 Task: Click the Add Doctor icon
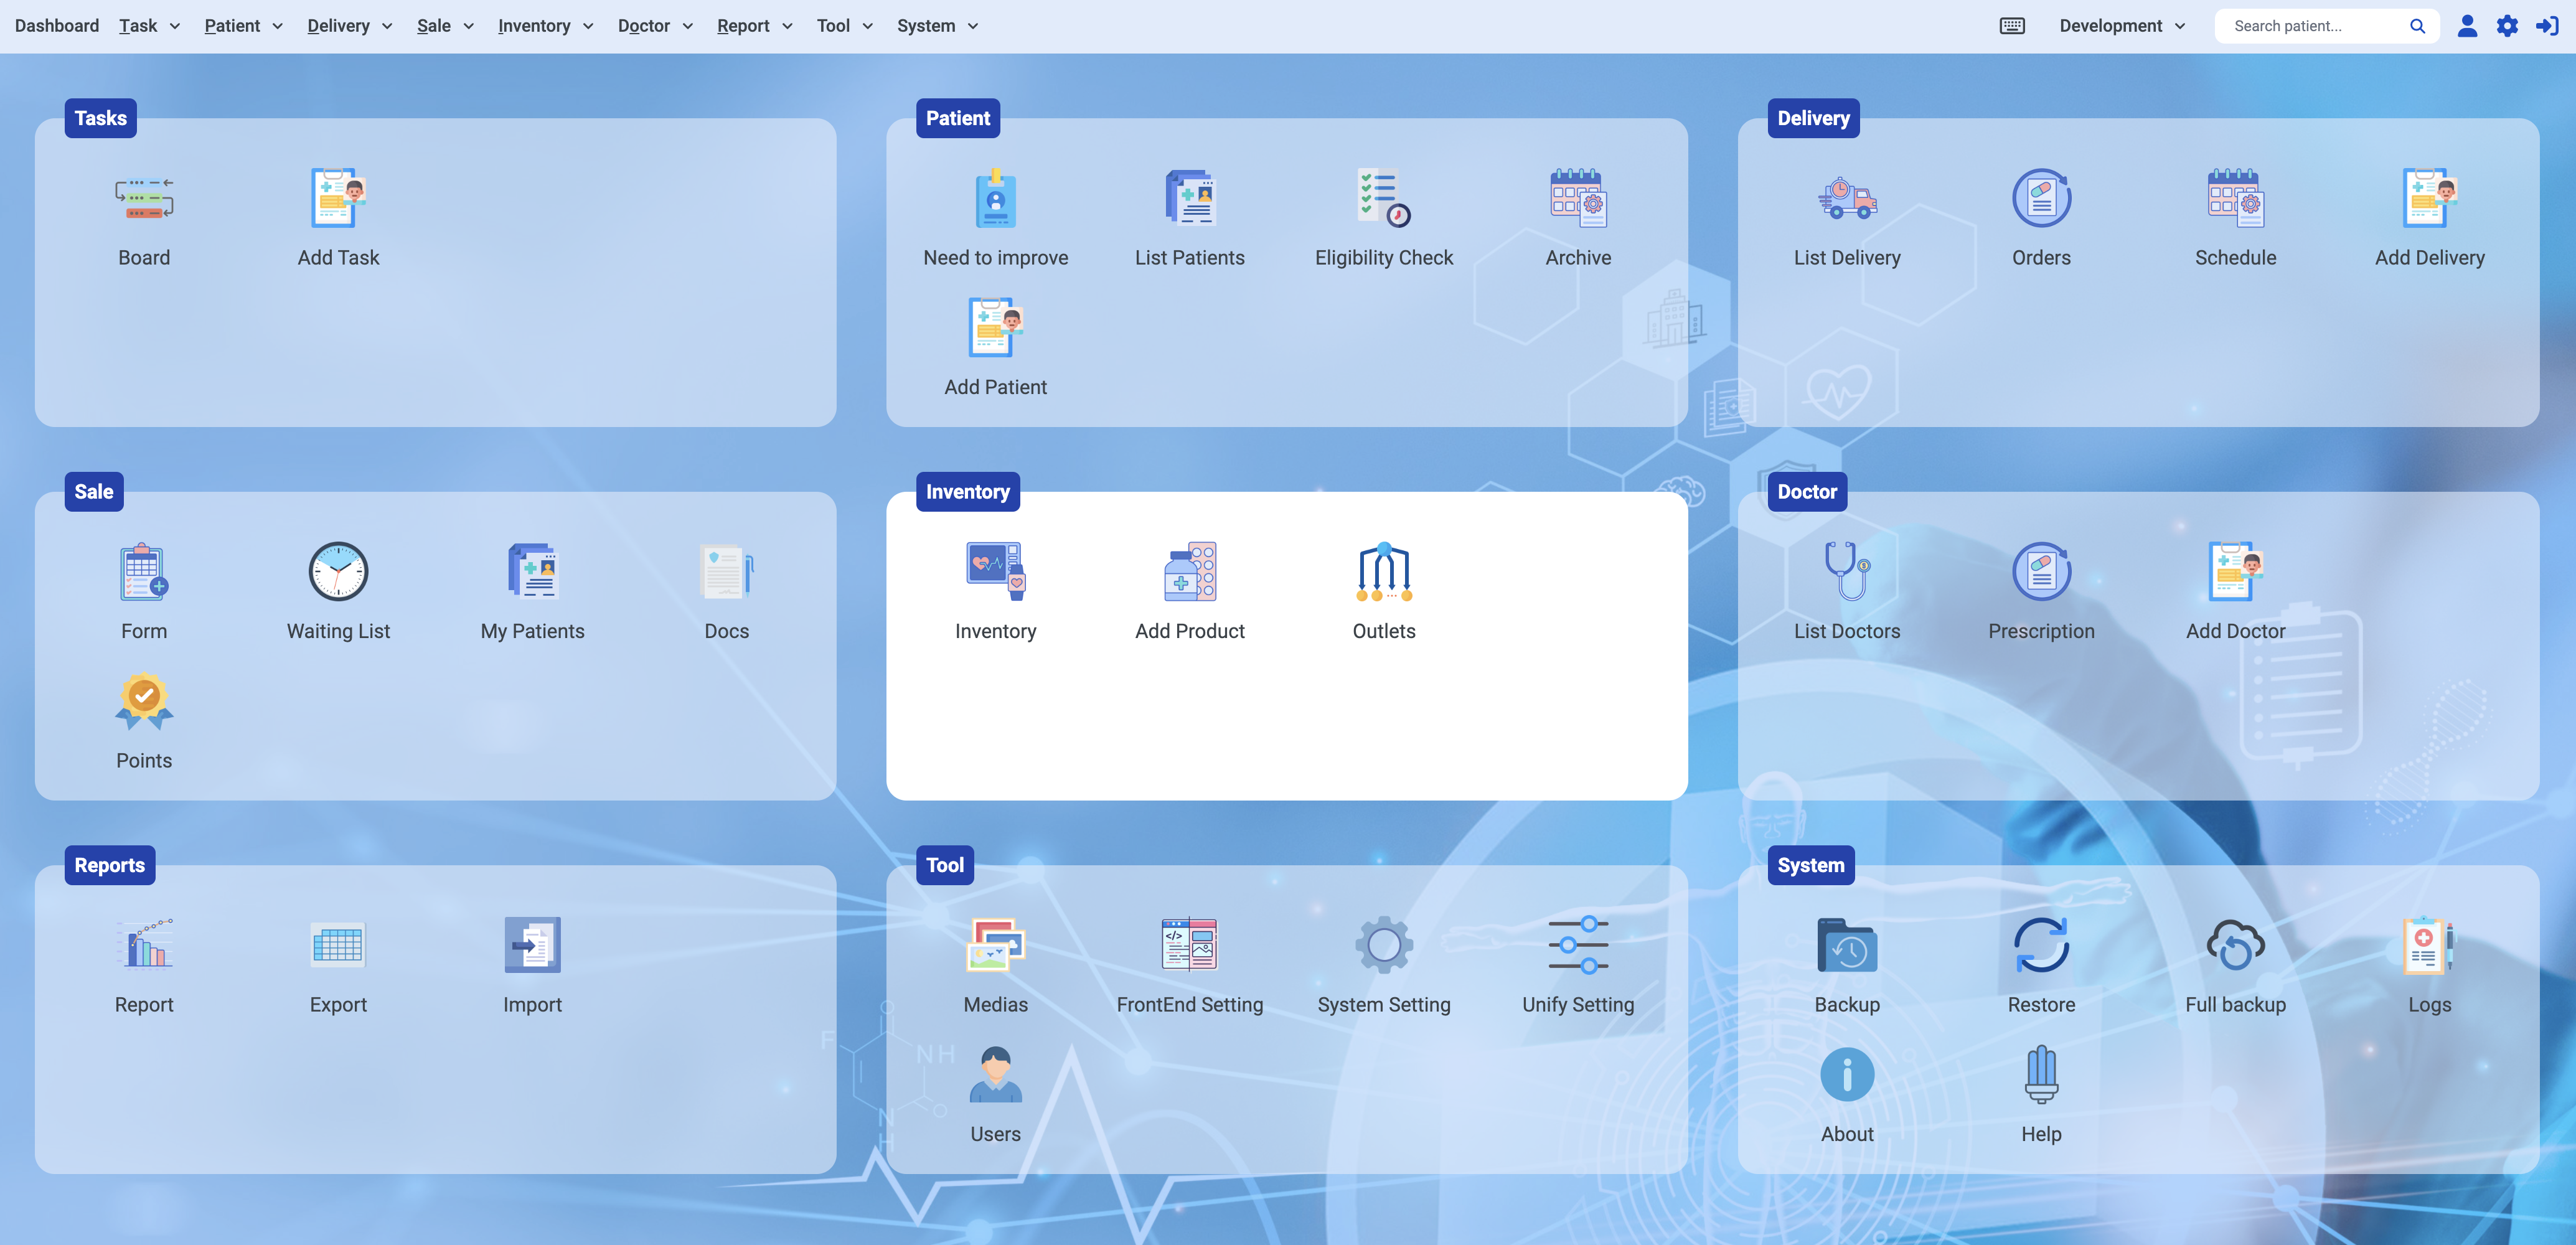[2235, 572]
